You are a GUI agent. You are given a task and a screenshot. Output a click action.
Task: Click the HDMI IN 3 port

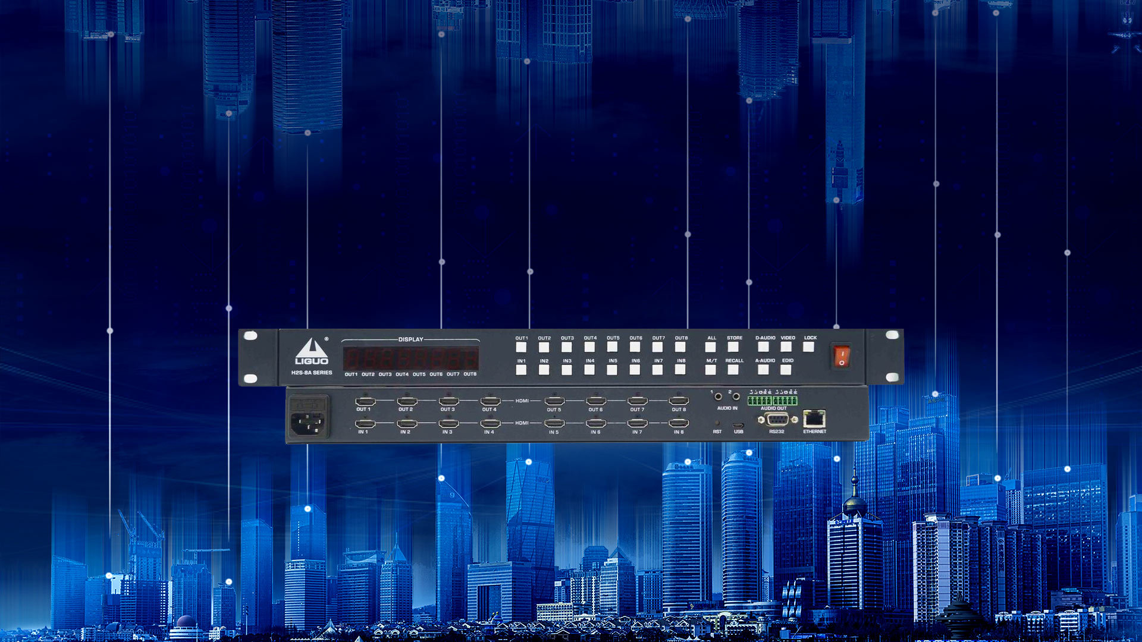(x=448, y=424)
